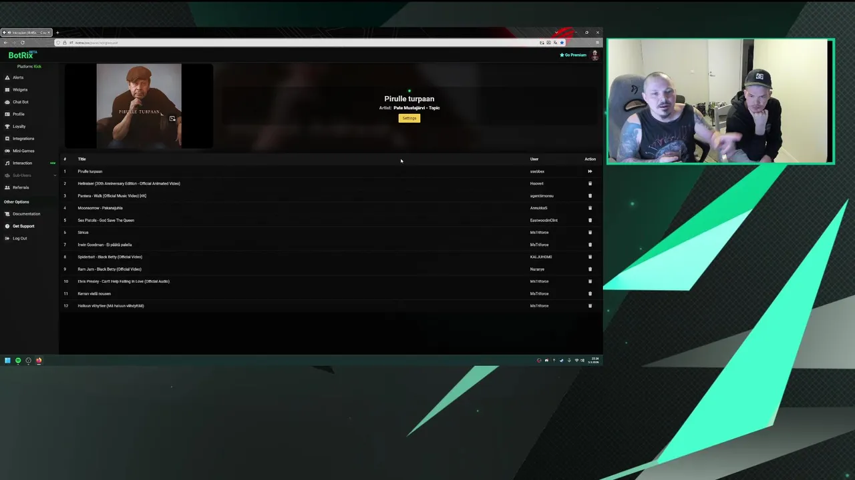Screen dimensions: 855x480
Task: Click the user name Naranye
Action: pyautogui.click(x=537, y=269)
